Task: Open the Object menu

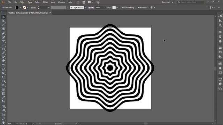Action: tap(22, 2)
